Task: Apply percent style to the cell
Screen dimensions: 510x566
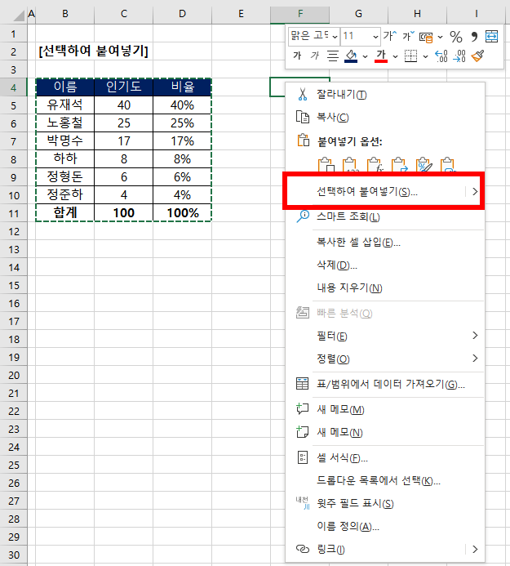Action: pyautogui.click(x=456, y=37)
